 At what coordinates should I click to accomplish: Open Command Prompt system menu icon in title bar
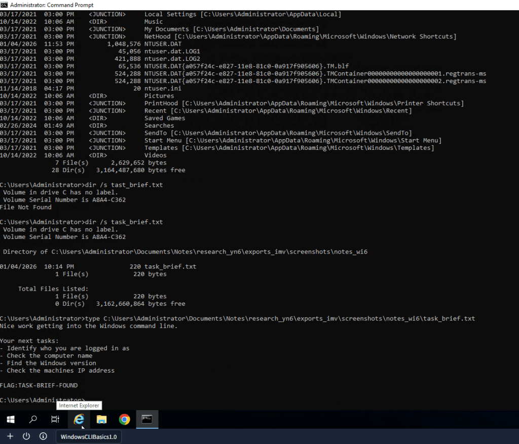coord(5,5)
